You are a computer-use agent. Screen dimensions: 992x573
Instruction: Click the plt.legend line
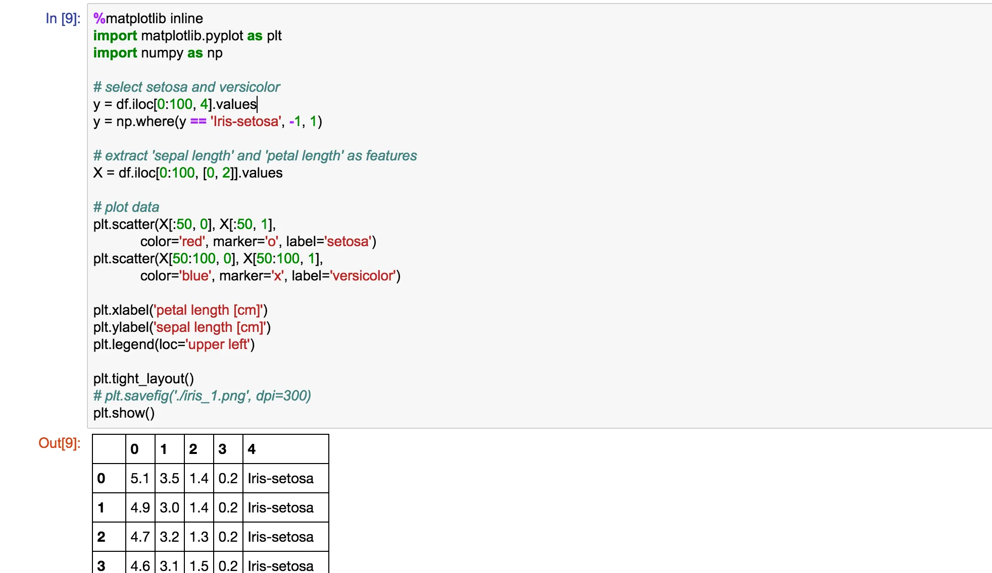click(x=174, y=345)
